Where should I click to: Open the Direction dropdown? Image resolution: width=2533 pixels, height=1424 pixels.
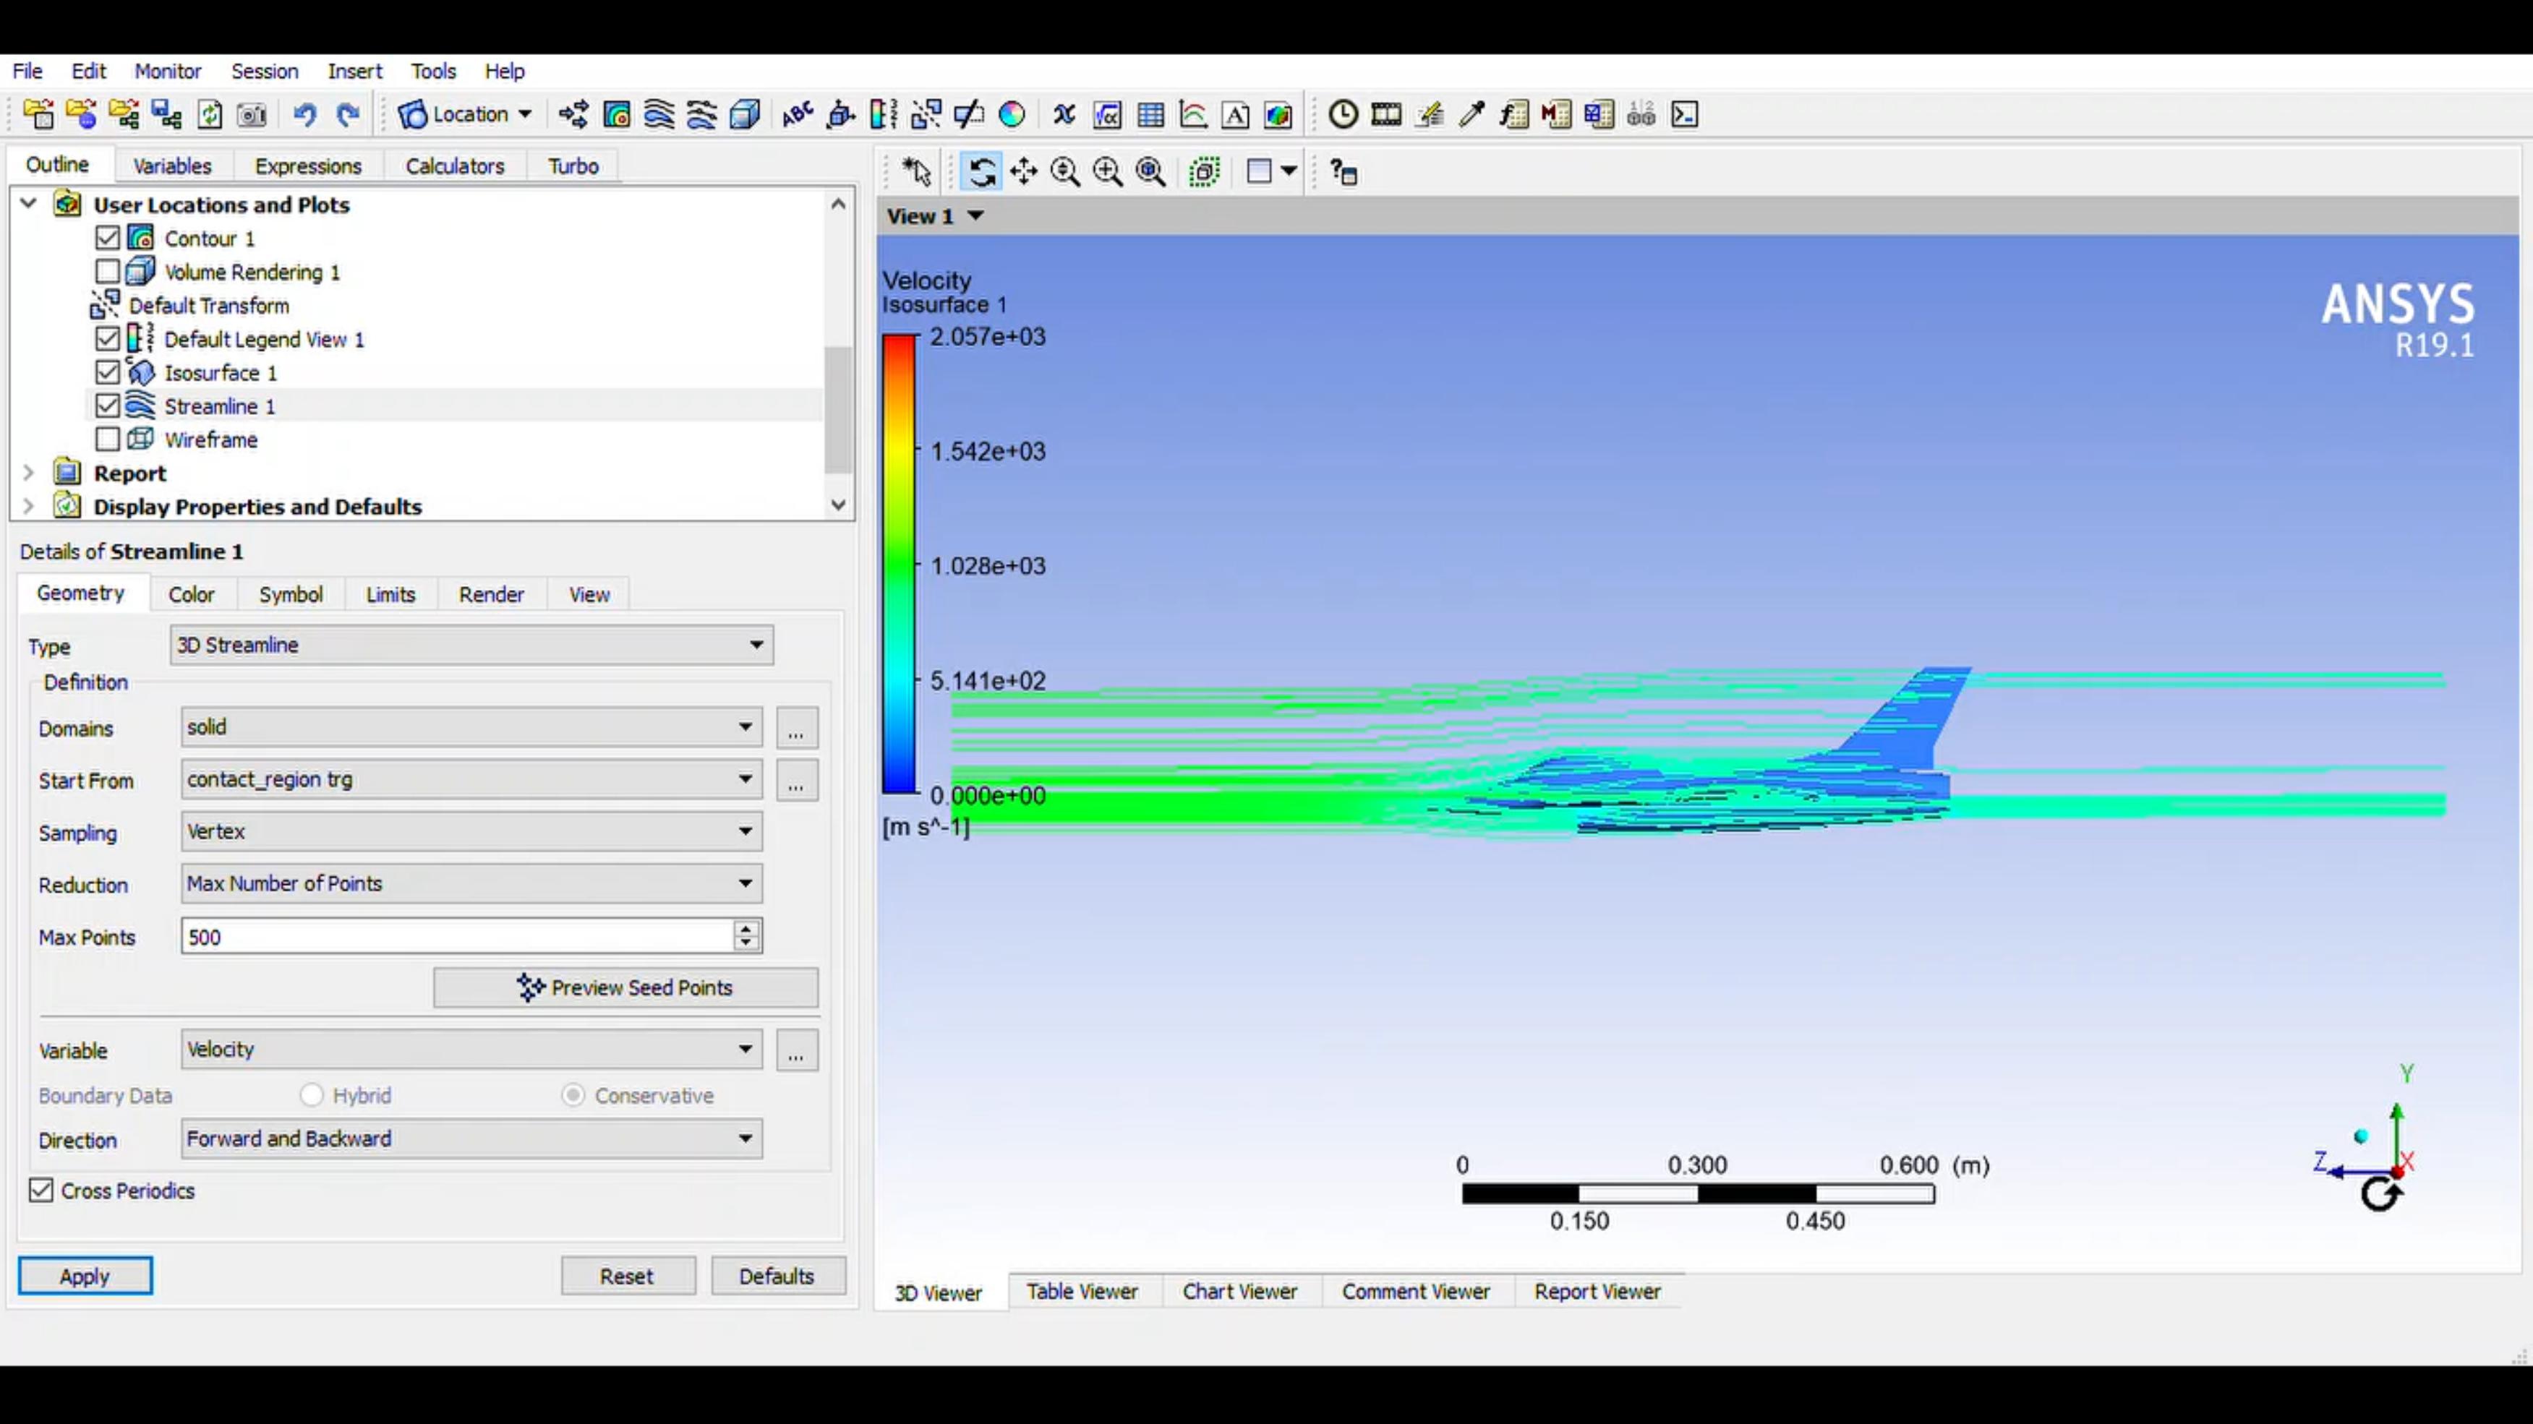471,1138
